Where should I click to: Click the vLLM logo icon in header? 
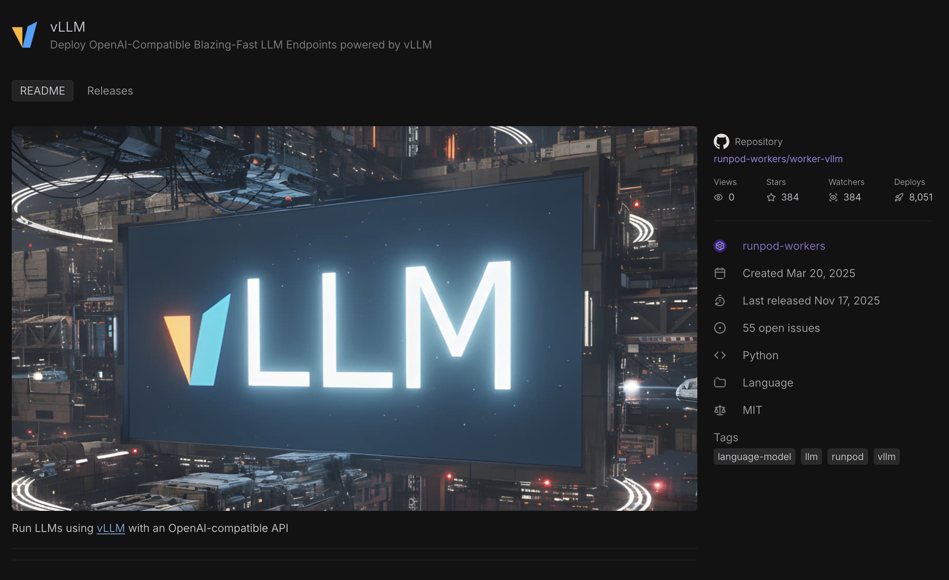coord(25,34)
